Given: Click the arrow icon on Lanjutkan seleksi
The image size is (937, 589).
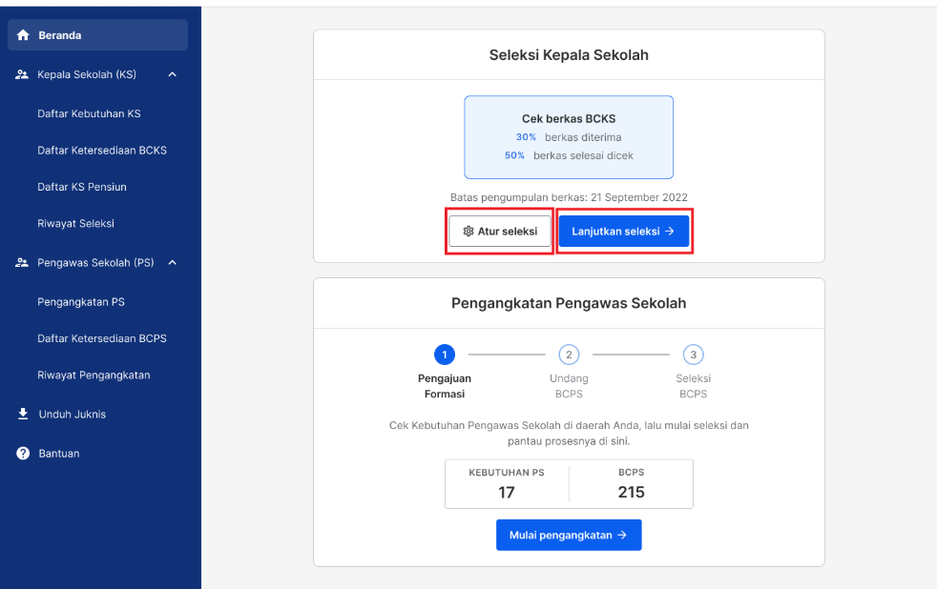Looking at the screenshot, I should (x=670, y=231).
